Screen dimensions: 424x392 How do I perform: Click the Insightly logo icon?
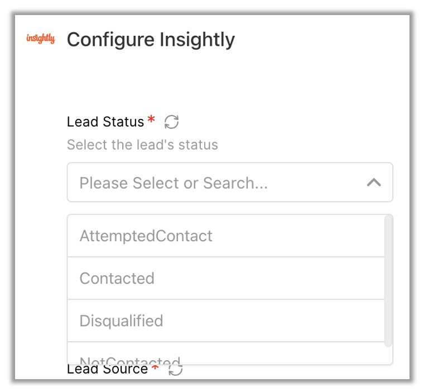(41, 39)
